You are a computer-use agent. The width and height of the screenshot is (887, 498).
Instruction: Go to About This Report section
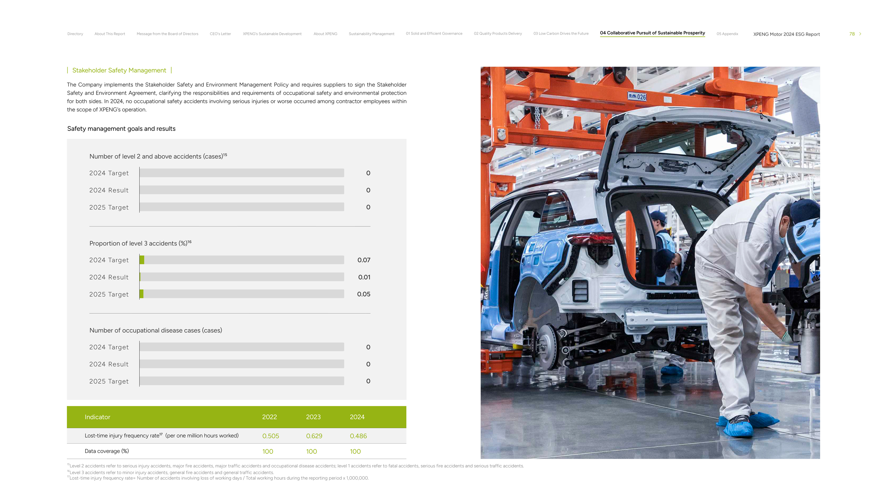coord(109,34)
